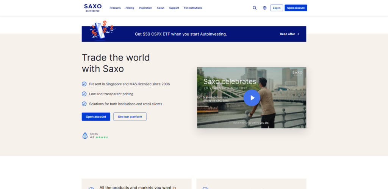This screenshot has width=388, height=189.
Task: Click the Get $50 CSPX ETF banner text
Action: [181, 34]
